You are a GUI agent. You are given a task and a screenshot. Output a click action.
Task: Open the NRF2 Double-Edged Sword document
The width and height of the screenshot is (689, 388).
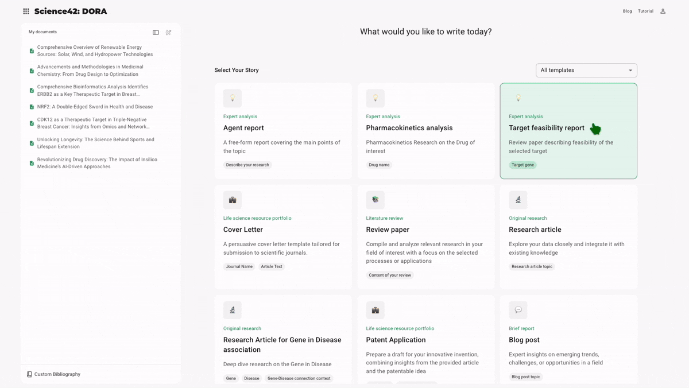click(95, 107)
